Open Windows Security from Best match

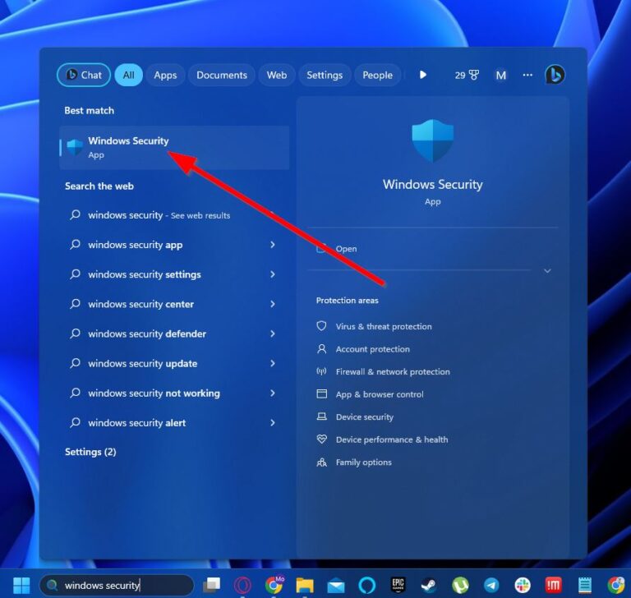tap(128, 147)
